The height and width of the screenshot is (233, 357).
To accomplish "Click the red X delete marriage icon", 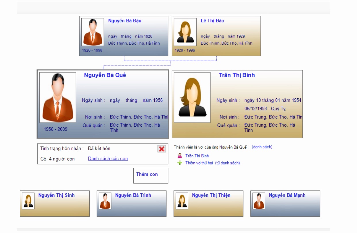I will [162, 149].
